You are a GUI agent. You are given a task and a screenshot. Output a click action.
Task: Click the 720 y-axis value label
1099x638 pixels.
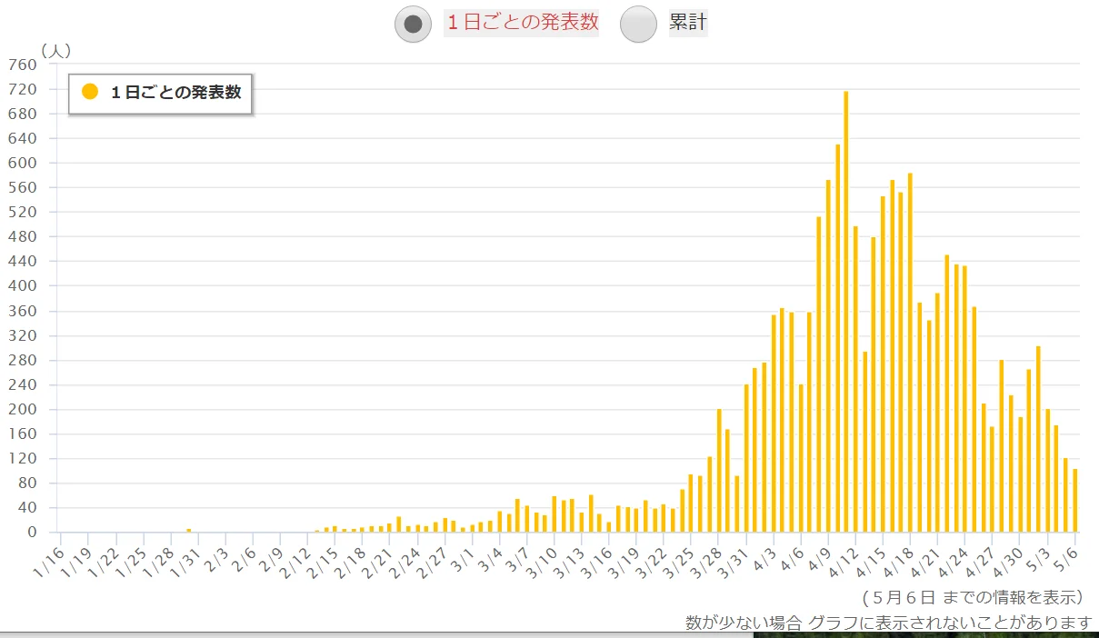click(21, 89)
